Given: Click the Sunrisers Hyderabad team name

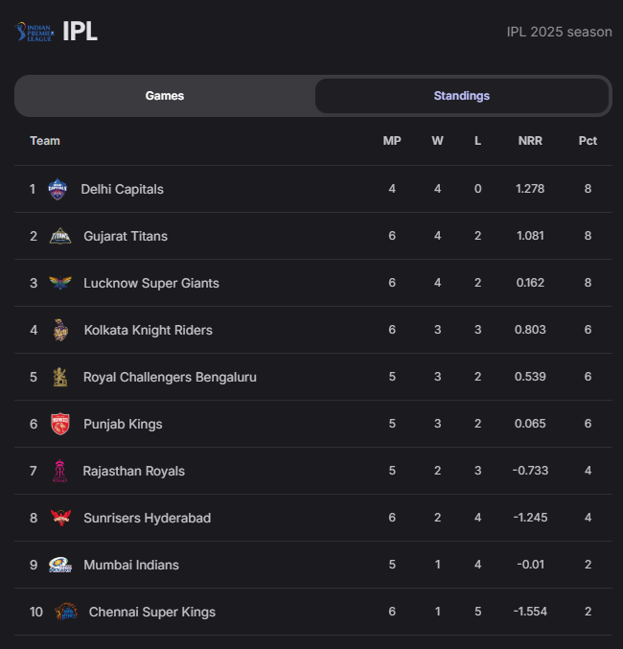Looking at the screenshot, I should pyautogui.click(x=147, y=518).
